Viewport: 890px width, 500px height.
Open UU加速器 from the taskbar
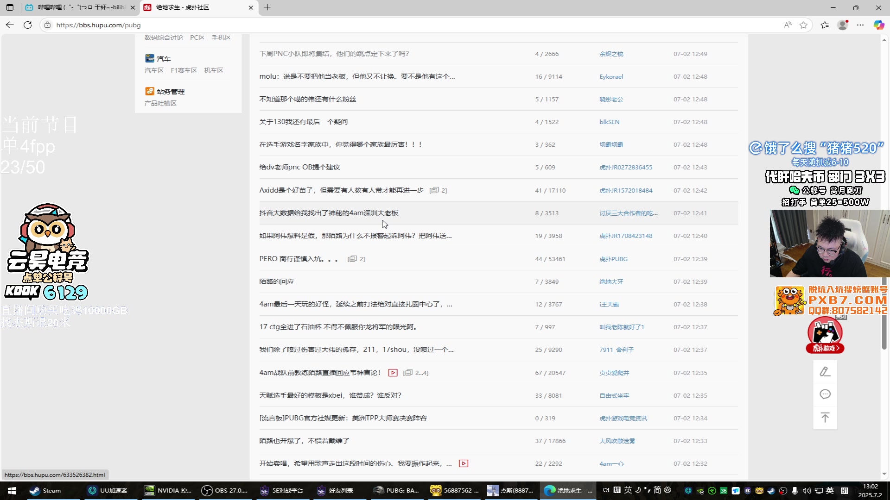108,490
